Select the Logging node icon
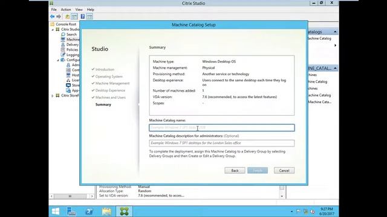The image size is (387, 217). point(63,55)
